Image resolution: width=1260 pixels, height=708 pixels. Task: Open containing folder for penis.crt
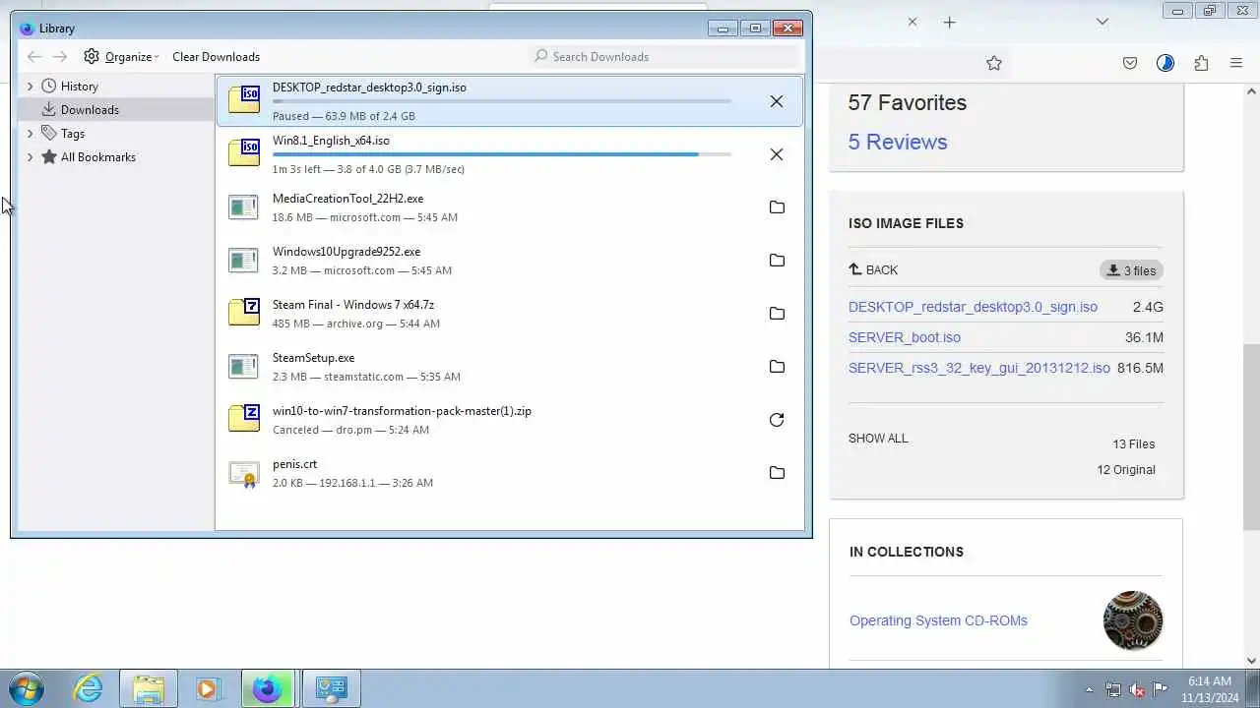click(x=777, y=473)
